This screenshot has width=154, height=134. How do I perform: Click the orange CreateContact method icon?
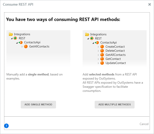pos(102,47)
